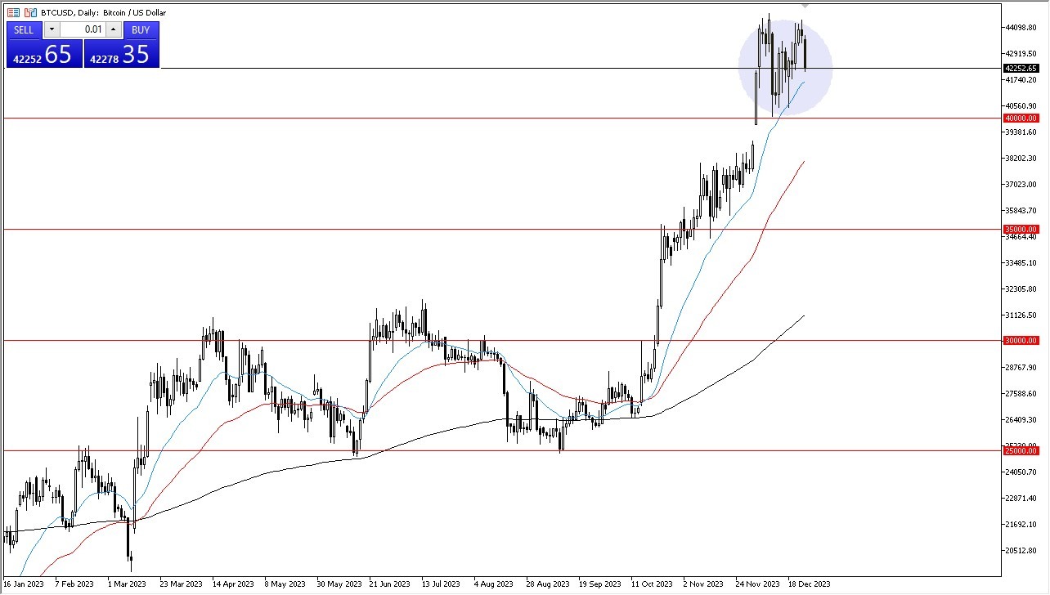
Task: Select the red 30000.00 level label
Action: [x=1021, y=341]
